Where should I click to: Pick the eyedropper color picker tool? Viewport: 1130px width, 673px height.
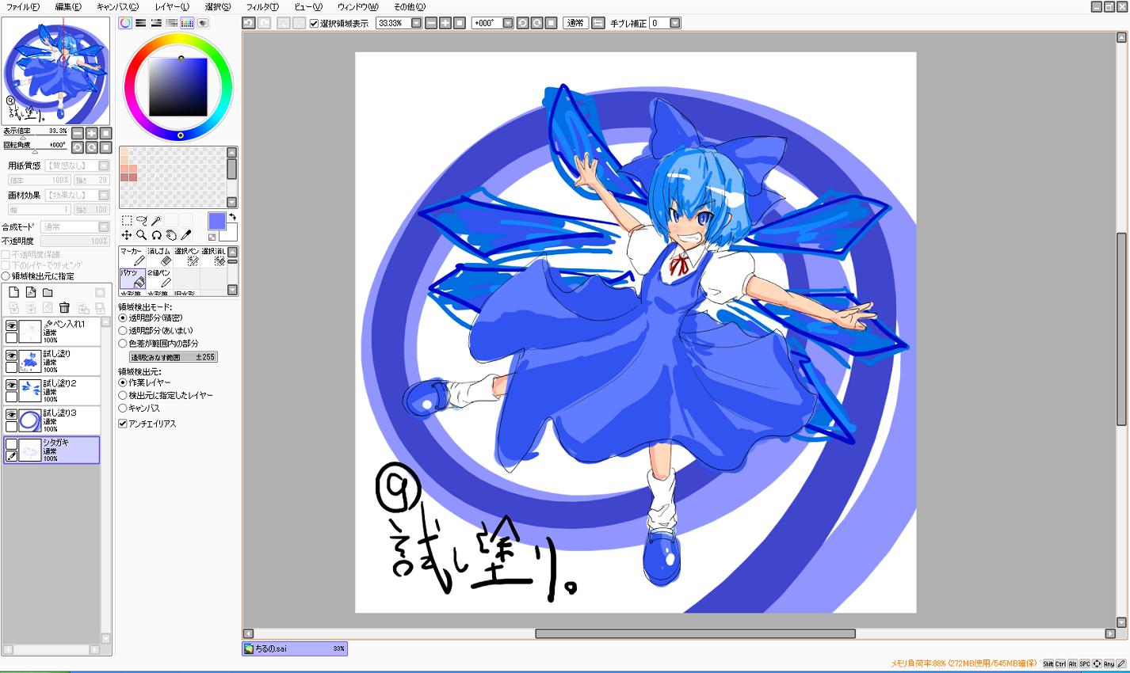pos(186,235)
